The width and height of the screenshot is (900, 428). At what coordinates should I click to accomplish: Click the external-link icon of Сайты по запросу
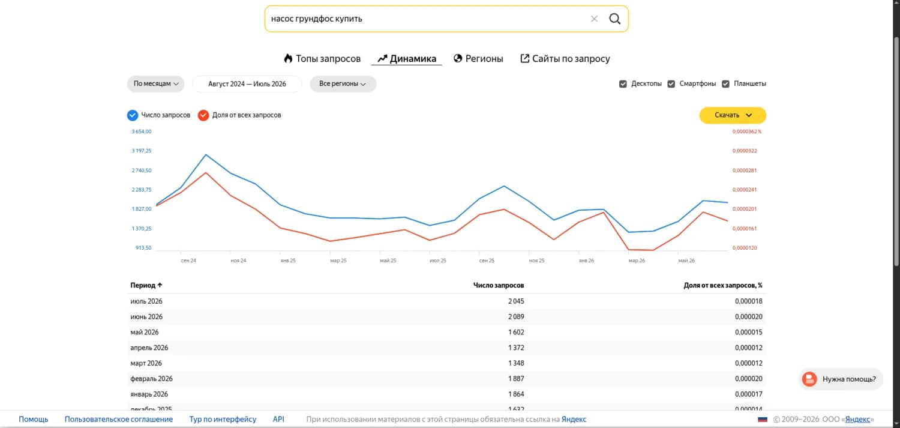point(524,58)
